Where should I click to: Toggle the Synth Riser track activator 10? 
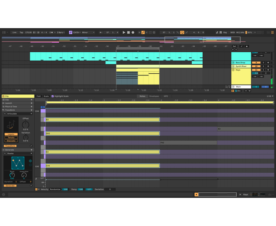[x=256, y=66]
